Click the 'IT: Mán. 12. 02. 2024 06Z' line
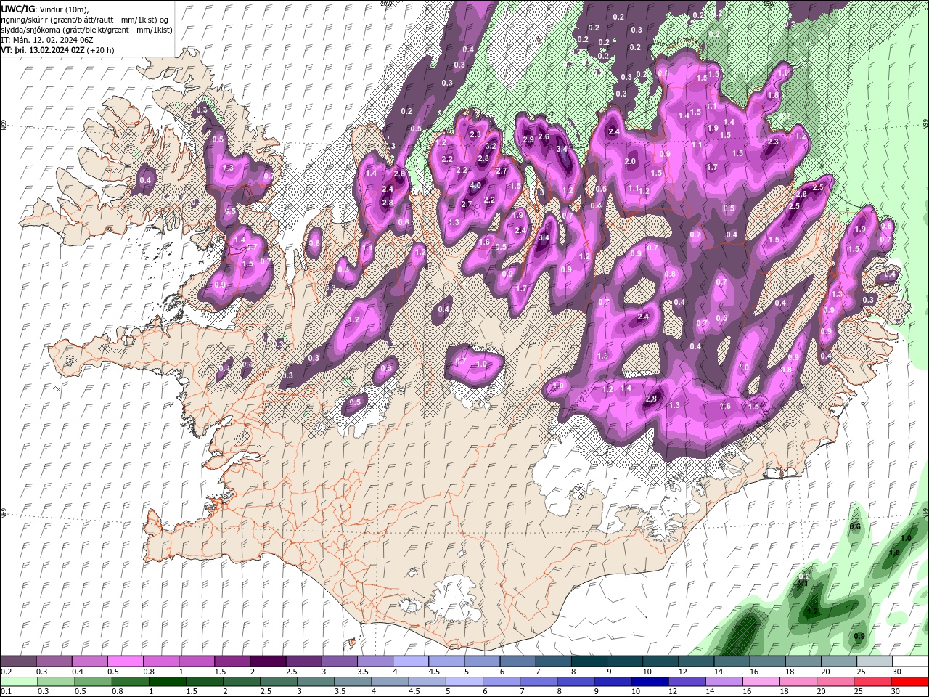Image resolution: width=929 pixels, height=697 pixels. click(47, 41)
